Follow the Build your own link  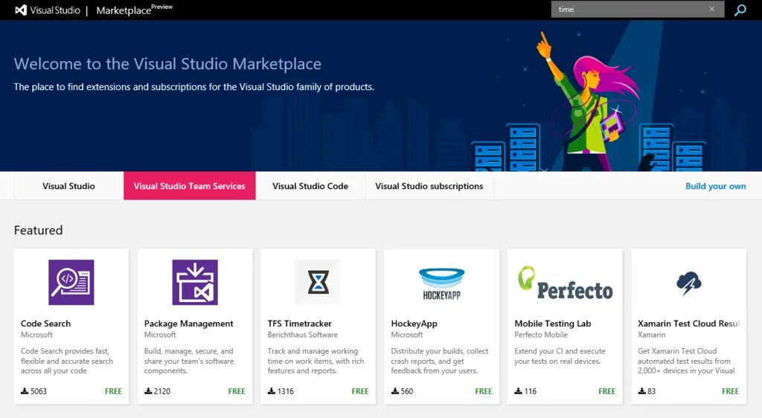point(715,186)
